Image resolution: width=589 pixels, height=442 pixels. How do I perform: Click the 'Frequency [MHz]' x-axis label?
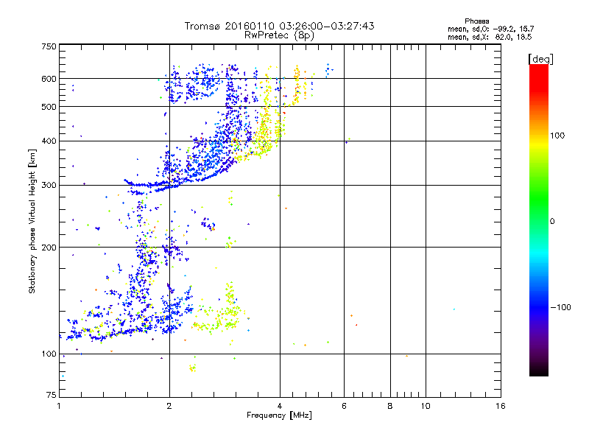[279, 415]
